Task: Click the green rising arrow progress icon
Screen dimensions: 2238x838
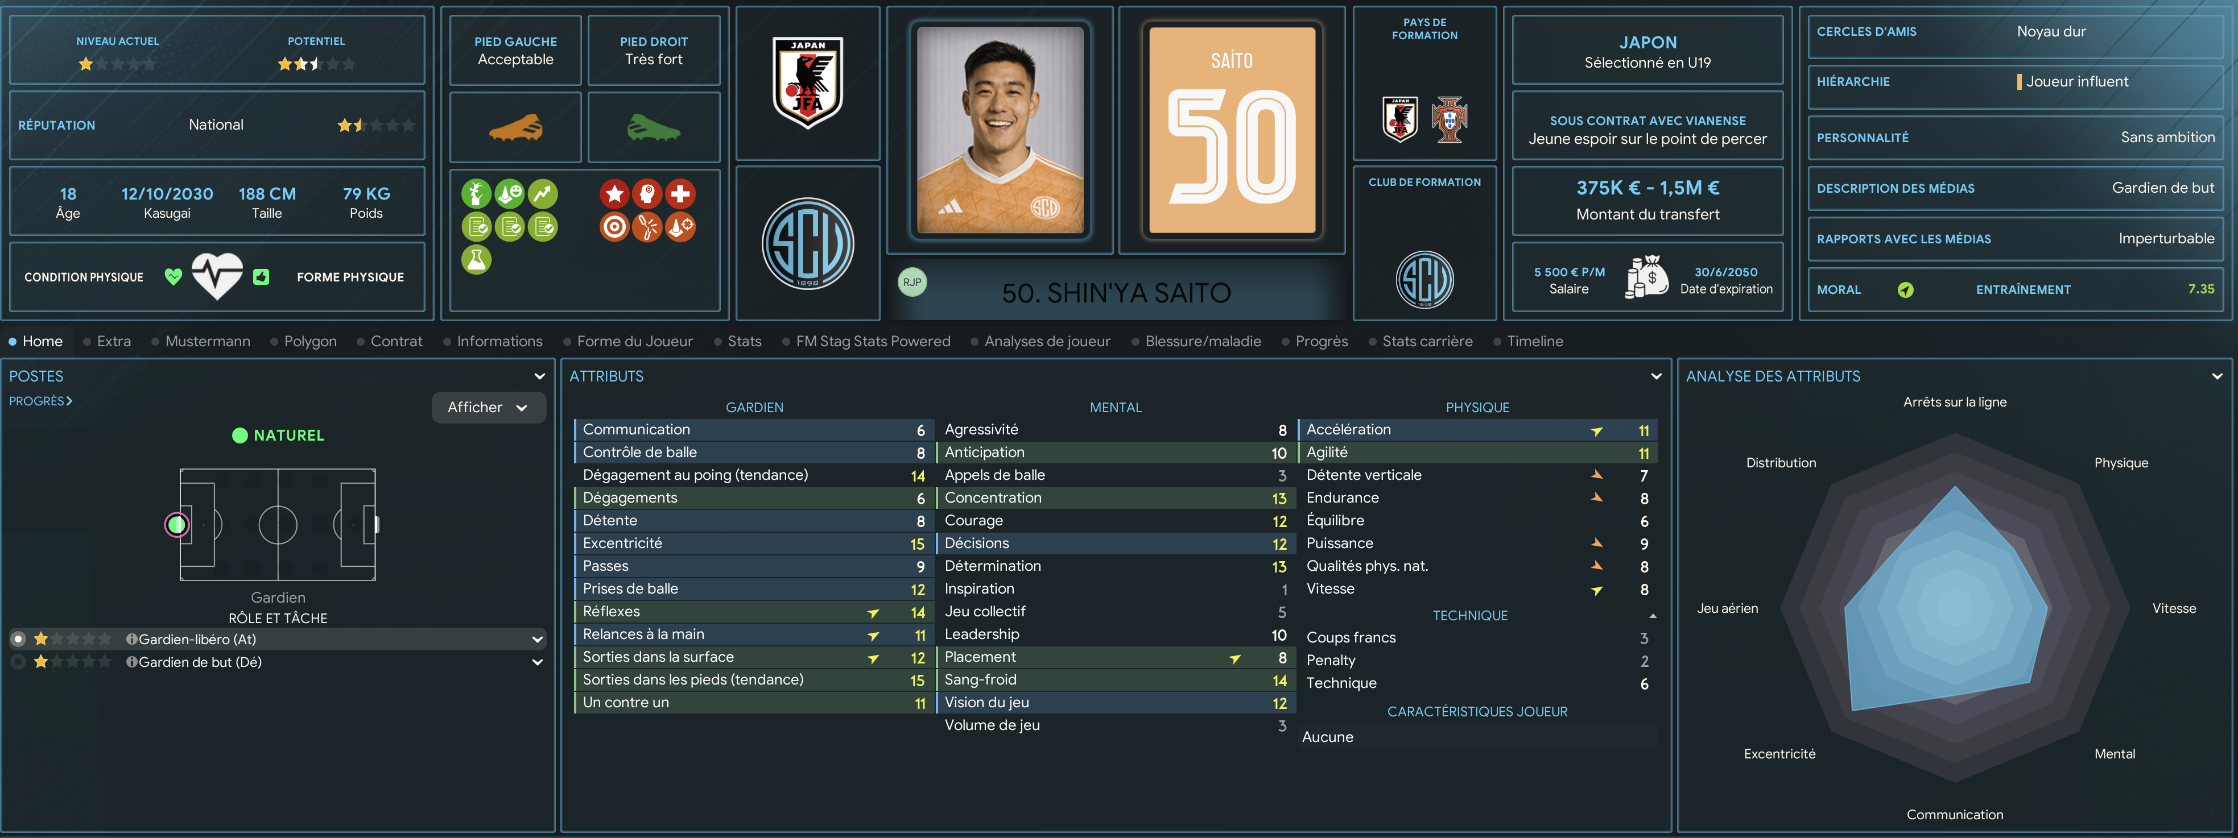Action: (x=542, y=194)
